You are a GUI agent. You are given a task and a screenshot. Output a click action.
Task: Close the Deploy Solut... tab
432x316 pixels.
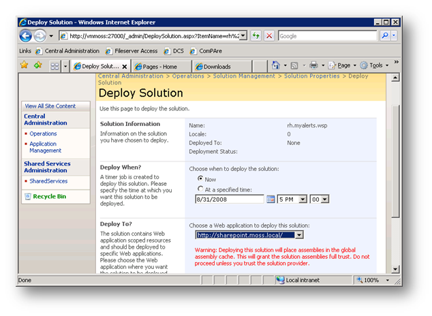[125, 67]
